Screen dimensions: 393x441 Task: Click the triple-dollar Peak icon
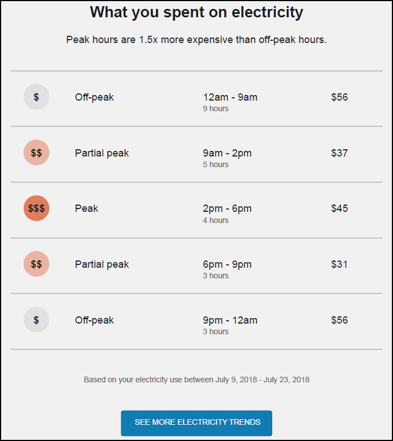(x=36, y=208)
